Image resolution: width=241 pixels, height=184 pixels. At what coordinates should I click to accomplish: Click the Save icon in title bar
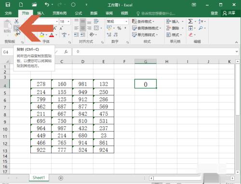8,5
